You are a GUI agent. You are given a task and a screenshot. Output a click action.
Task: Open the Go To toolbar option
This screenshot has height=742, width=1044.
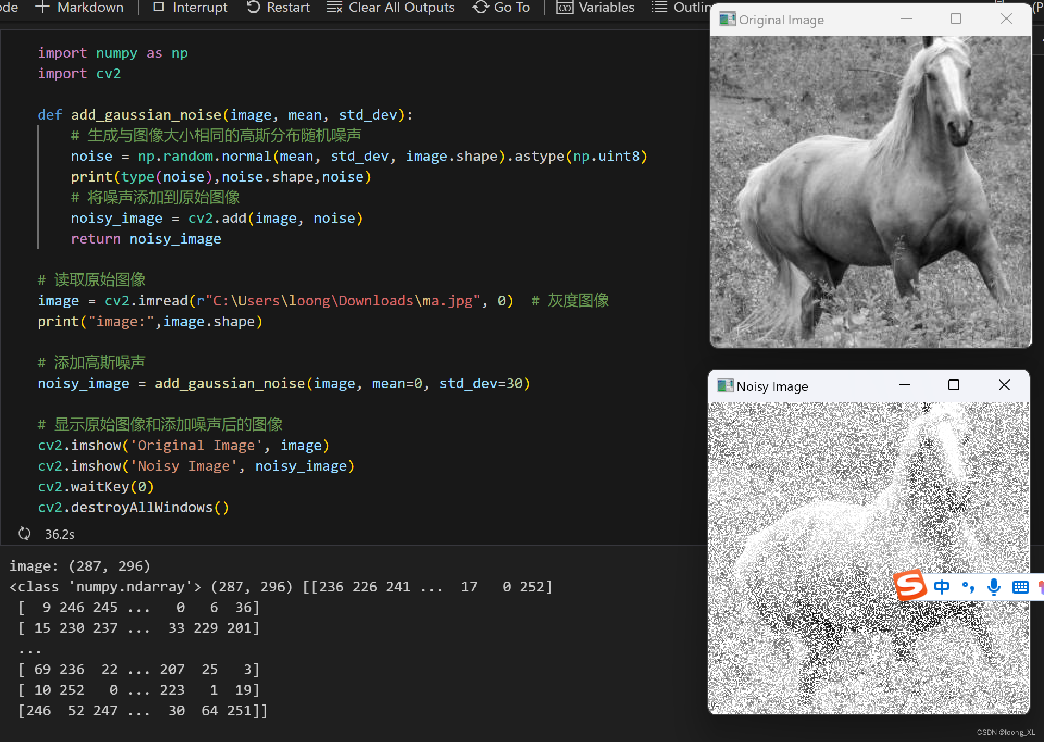(501, 7)
